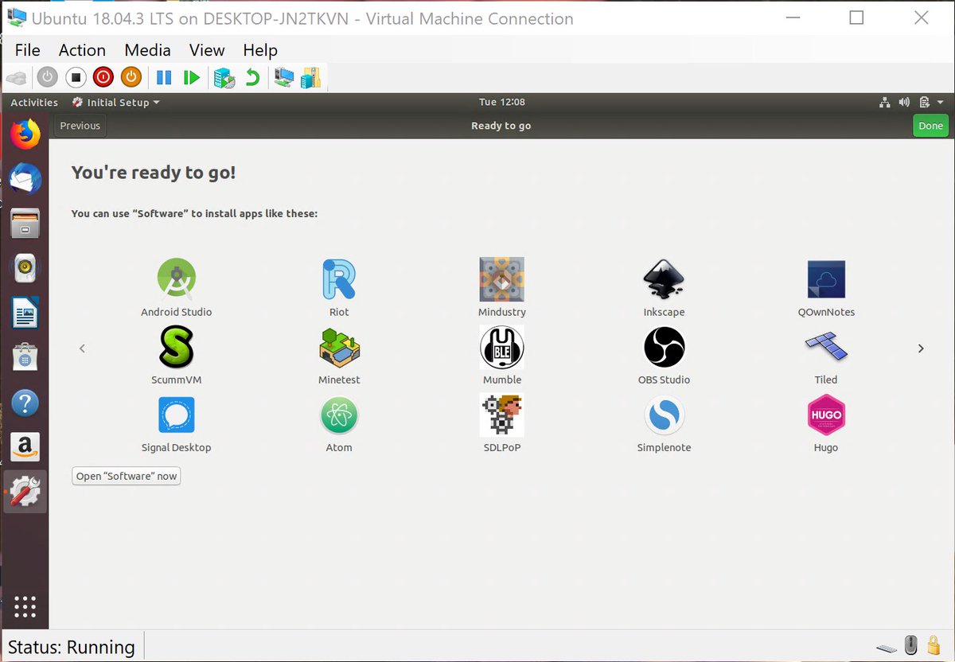The height and width of the screenshot is (662, 955).
Task: Open the system menu dropdown arrow
Action: tap(941, 103)
